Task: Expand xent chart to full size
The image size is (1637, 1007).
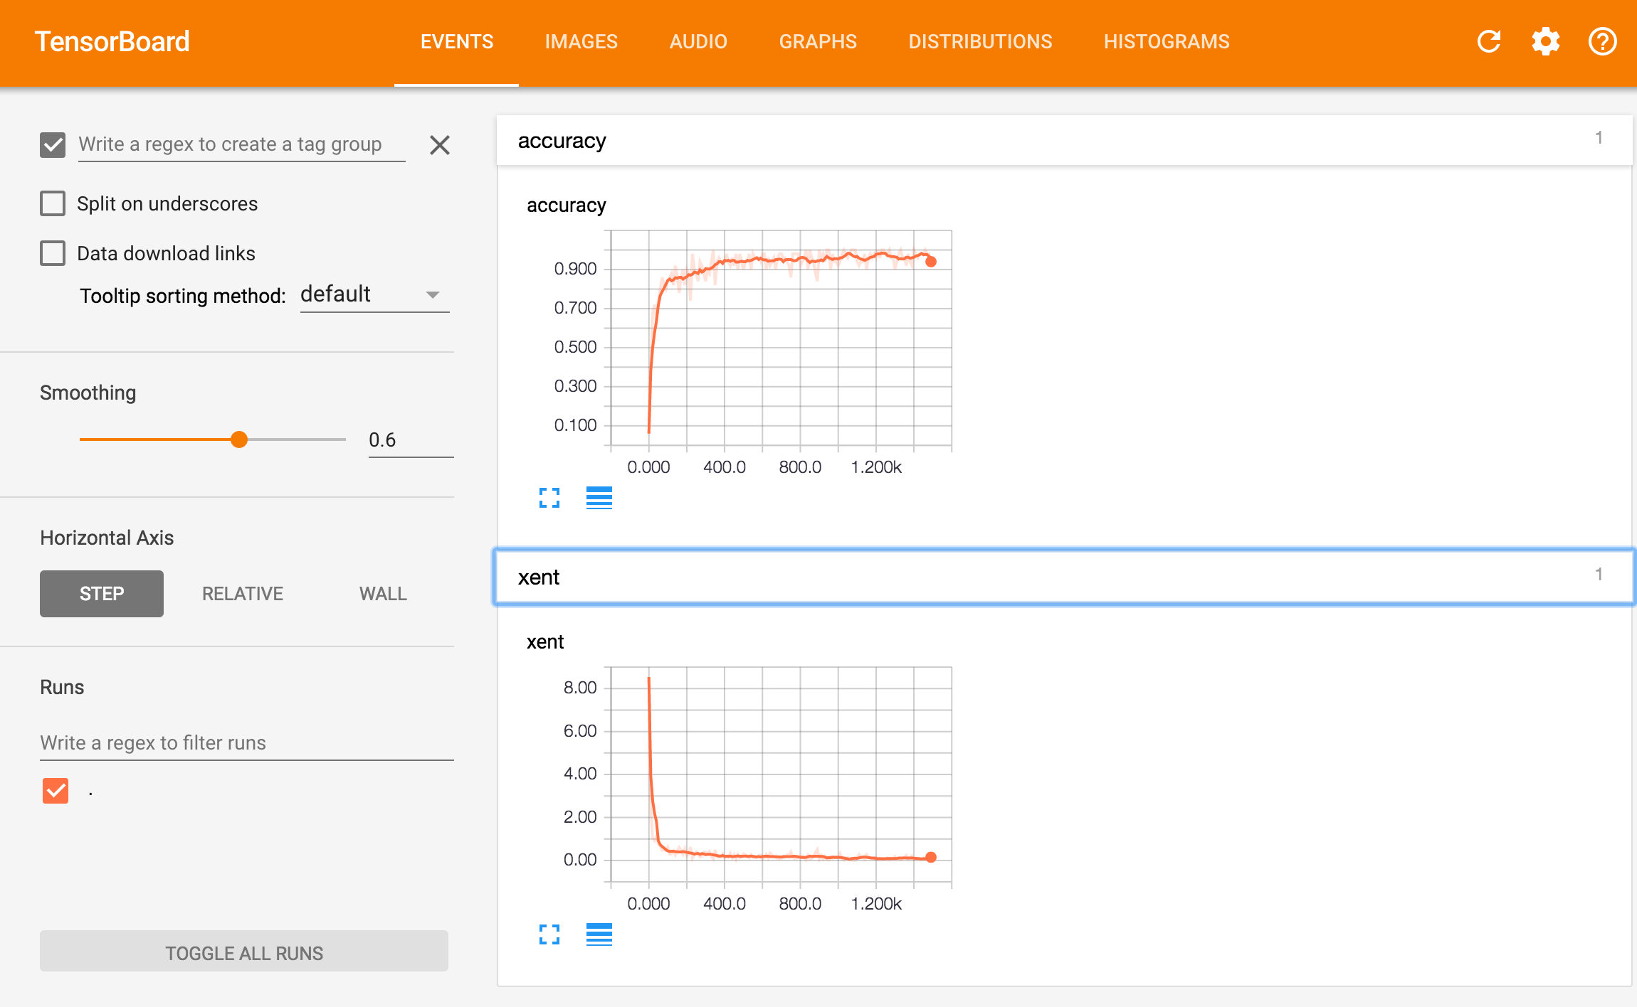Action: coord(549,934)
